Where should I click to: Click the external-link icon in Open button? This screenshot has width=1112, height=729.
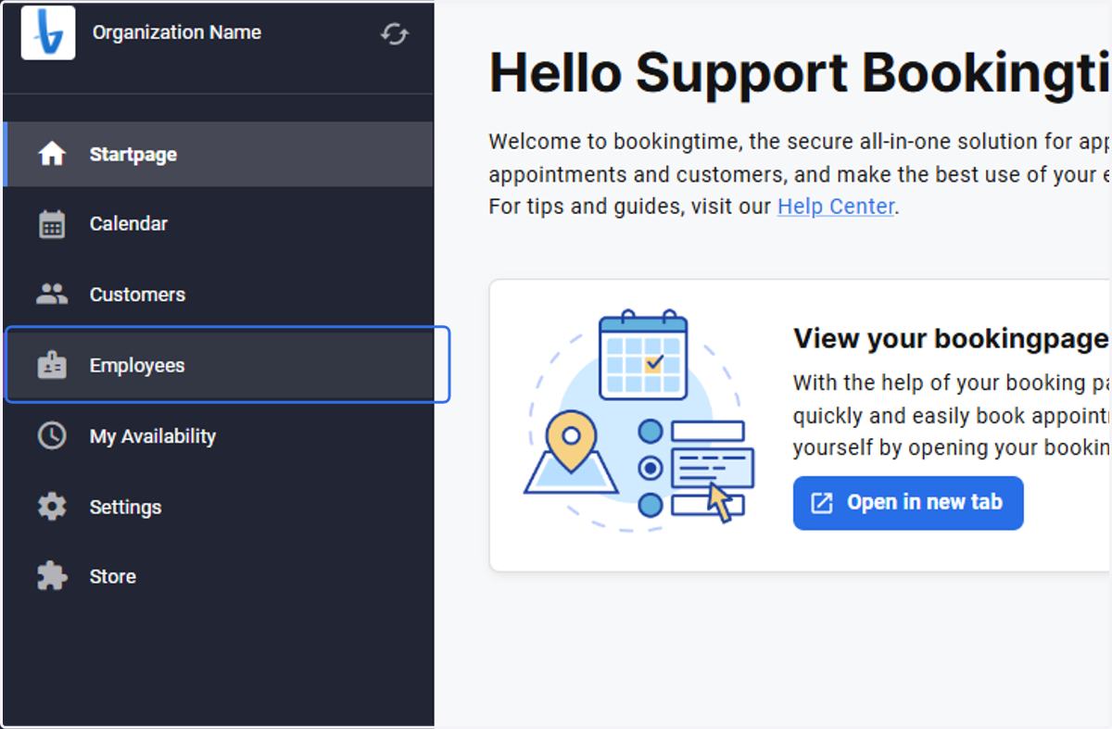[822, 503]
